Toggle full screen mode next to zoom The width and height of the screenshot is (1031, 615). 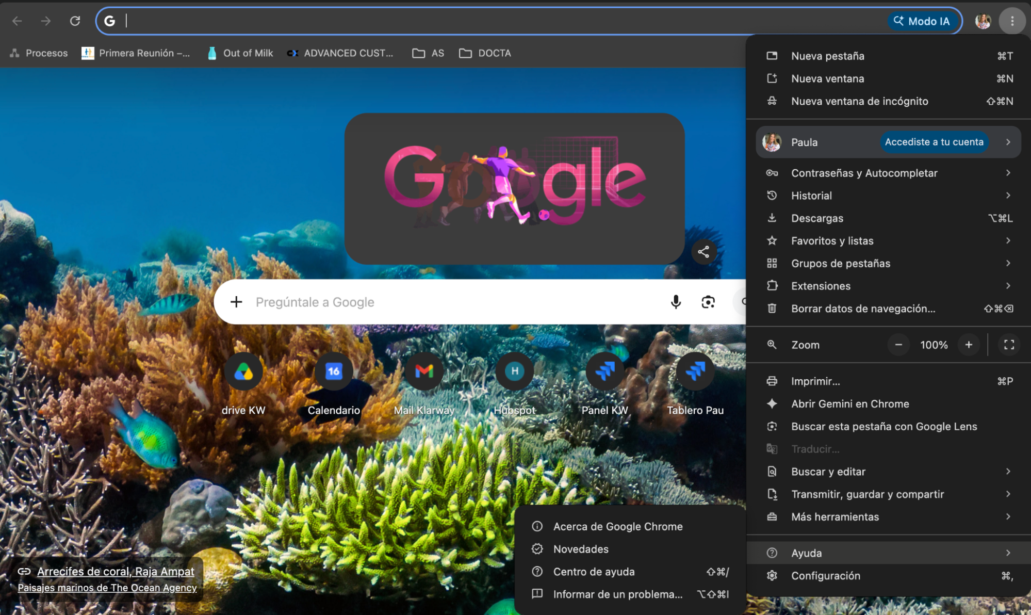(1009, 345)
